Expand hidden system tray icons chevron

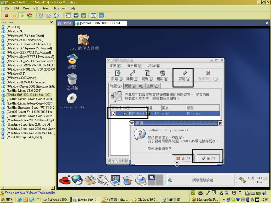(224, 200)
